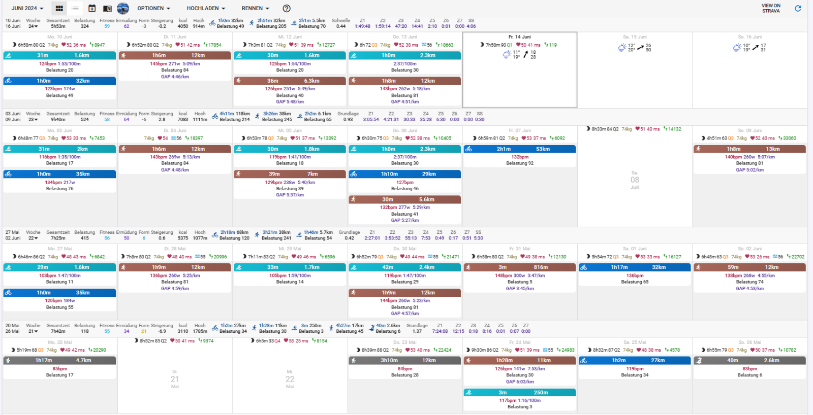The image size is (813, 415).
Task: Open the 40m 2.6km activity on So. 26 Mai
Action: pyautogui.click(x=749, y=360)
